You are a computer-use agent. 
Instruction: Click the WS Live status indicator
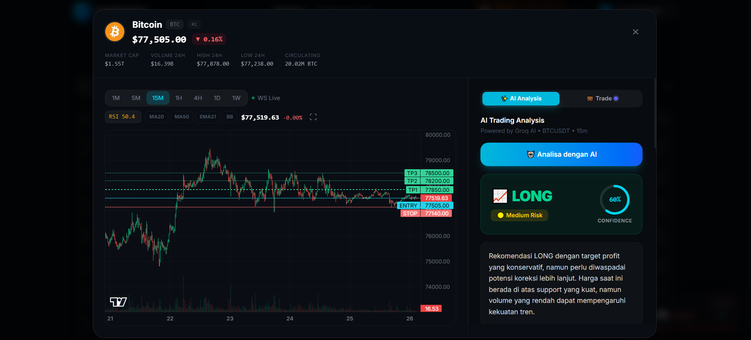point(266,98)
